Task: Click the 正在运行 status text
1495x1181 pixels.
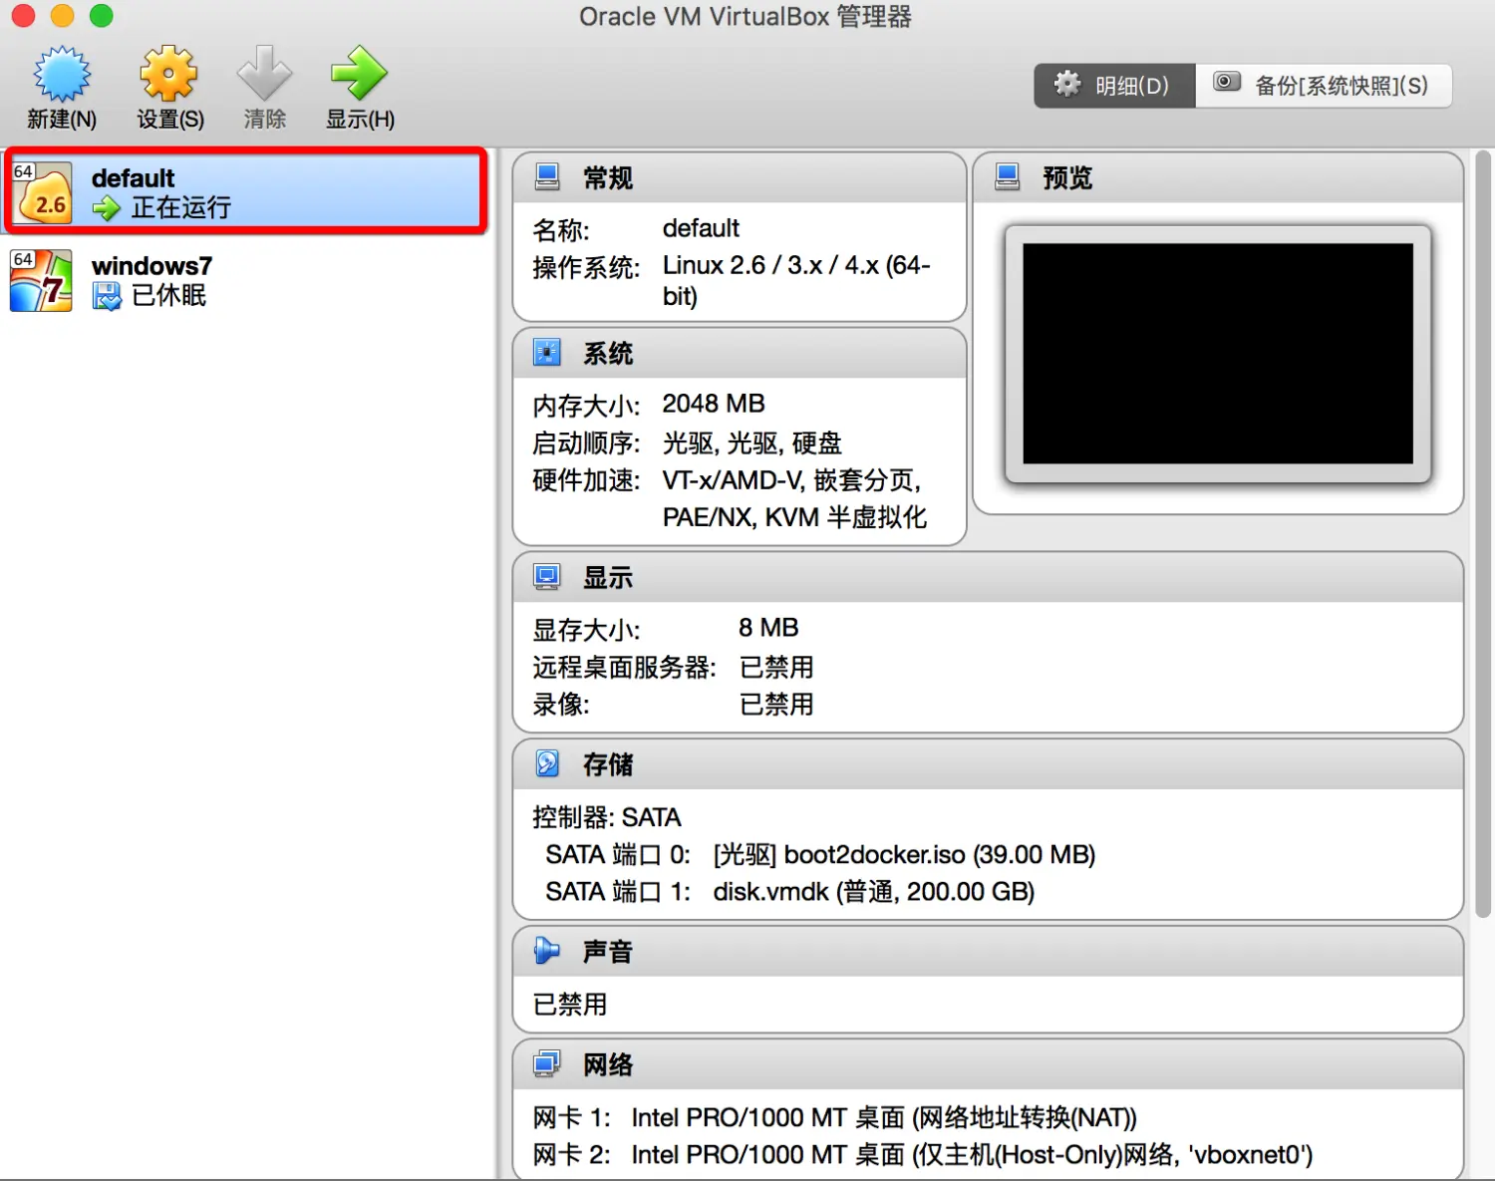Action: click(181, 207)
